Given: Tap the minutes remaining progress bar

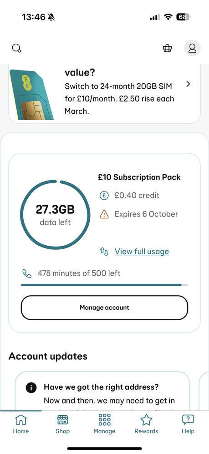Looking at the screenshot, I should coord(104,285).
